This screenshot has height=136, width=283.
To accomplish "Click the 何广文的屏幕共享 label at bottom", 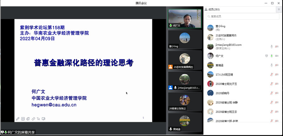I will [x=21, y=132].
